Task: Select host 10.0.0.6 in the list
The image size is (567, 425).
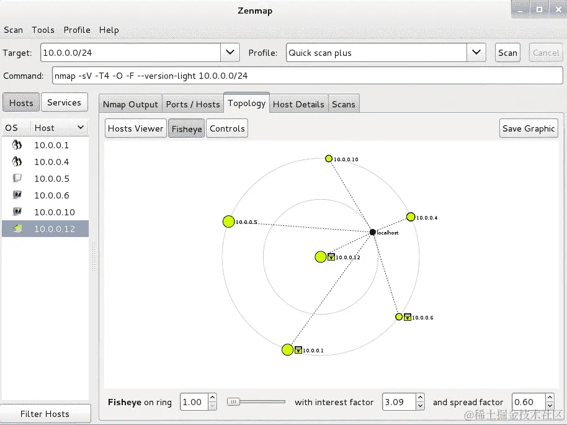Action: pos(45,195)
